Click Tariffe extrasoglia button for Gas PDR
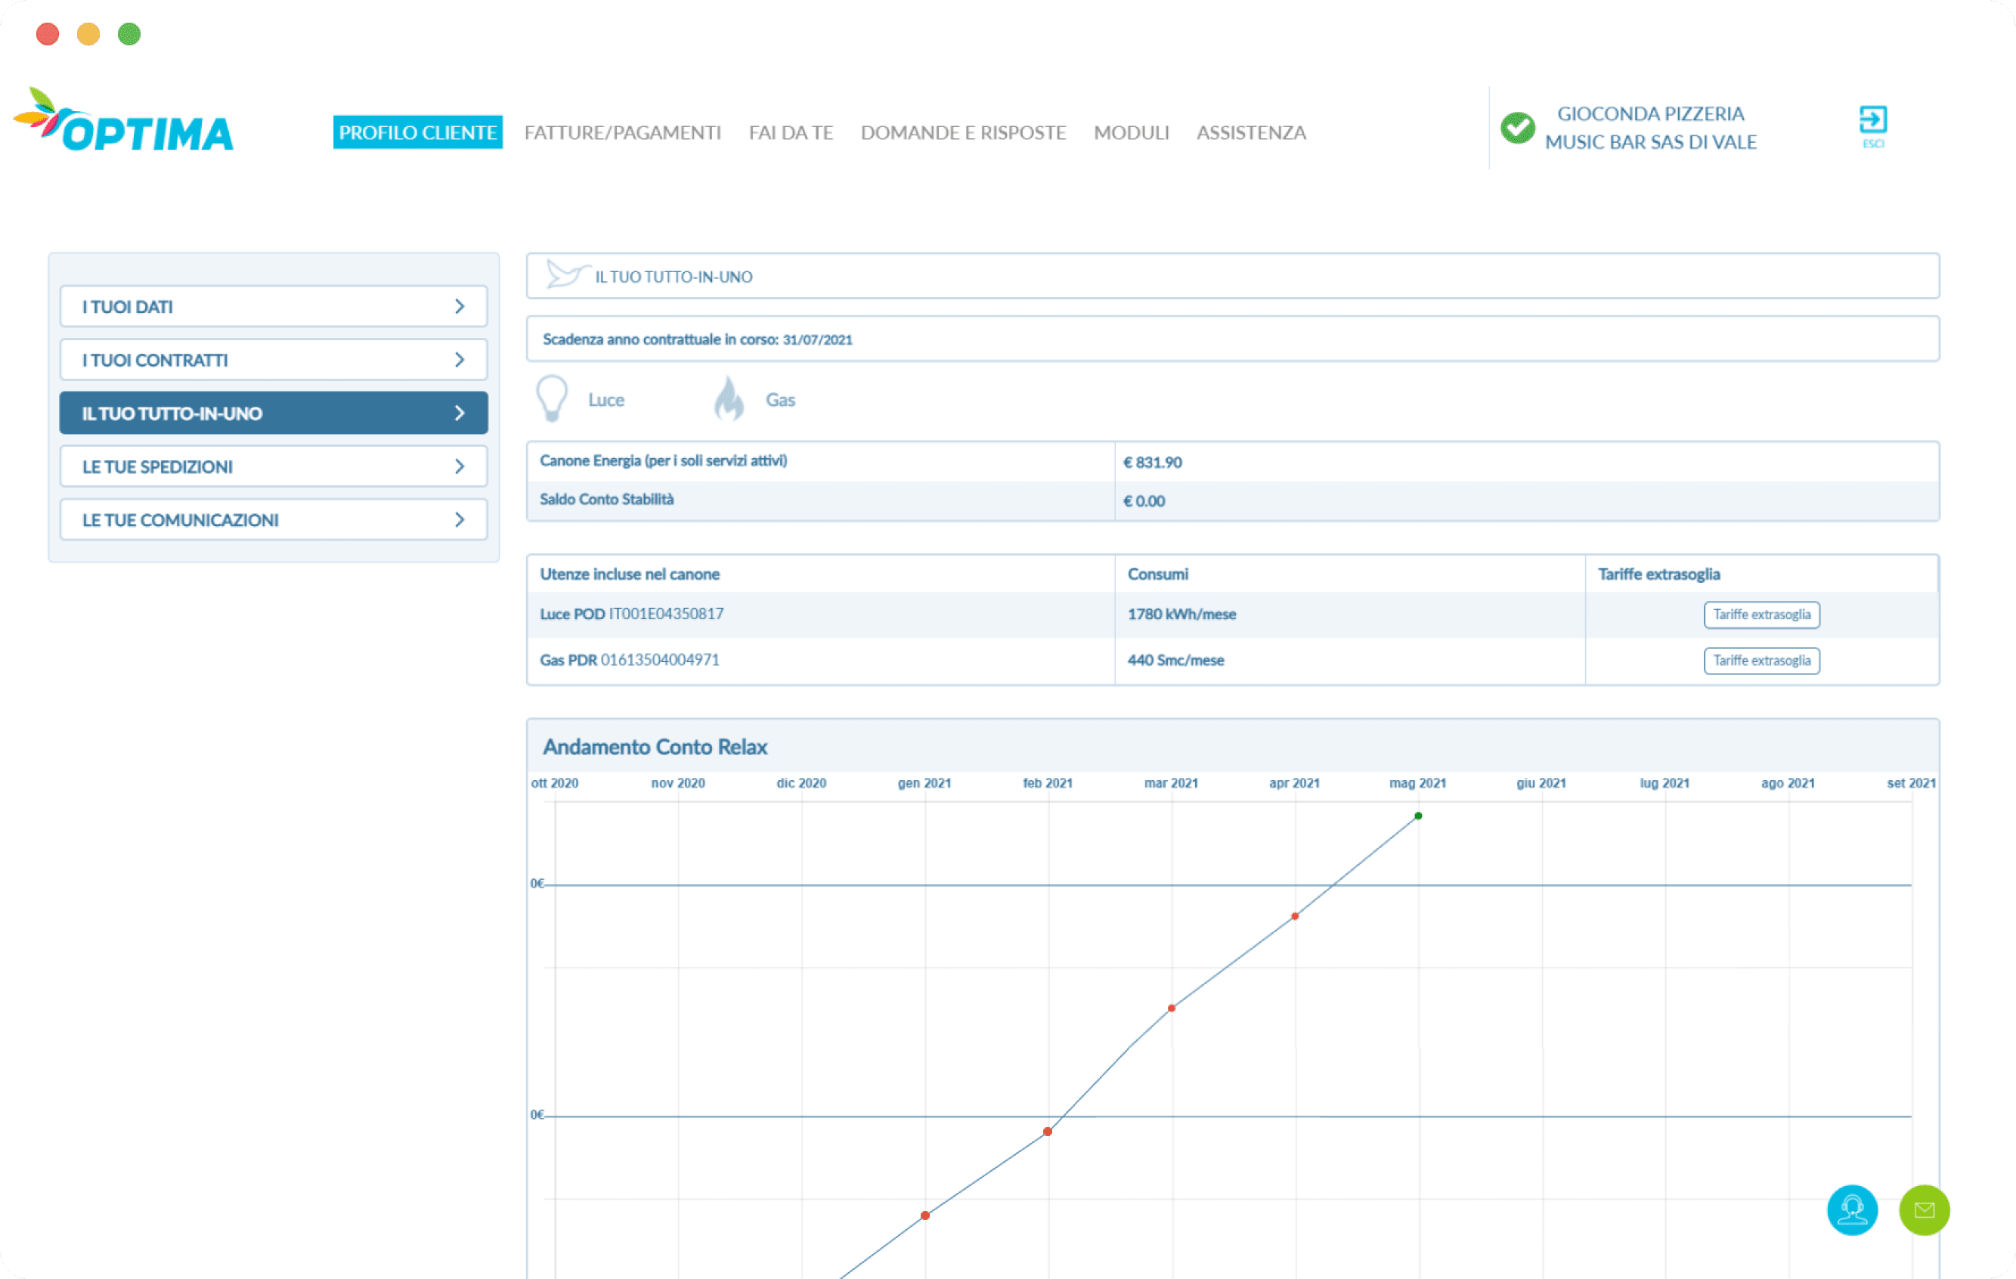Image resolution: width=2016 pixels, height=1279 pixels. coord(1761,661)
